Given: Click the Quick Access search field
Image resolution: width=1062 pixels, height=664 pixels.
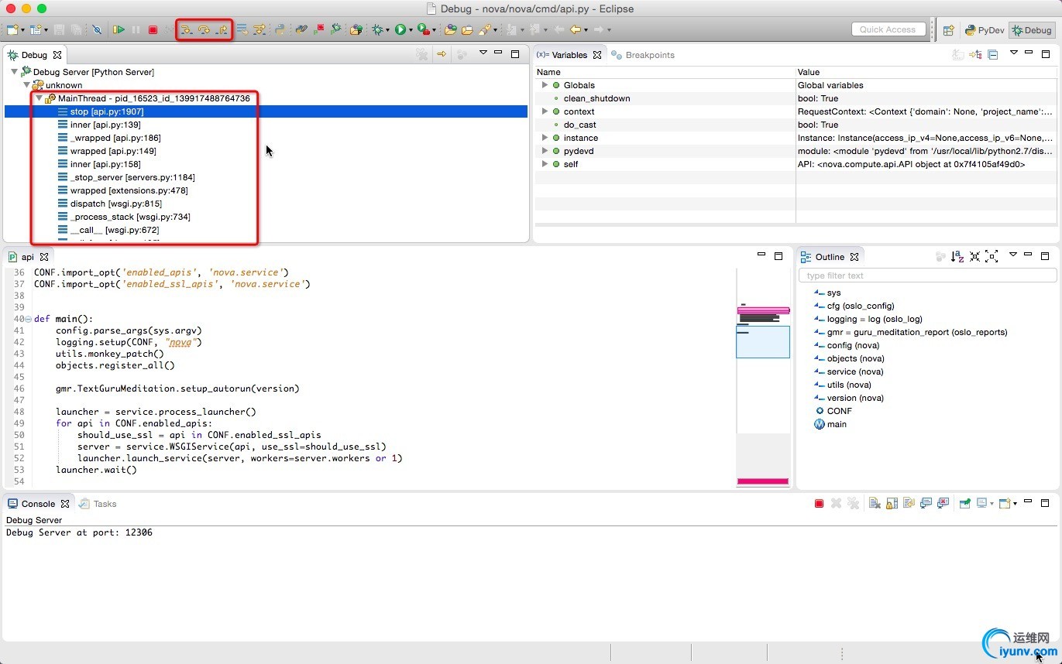Looking at the screenshot, I should click(888, 29).
